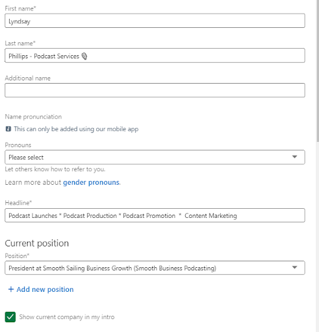Open the gender pronouns link
319x332 pixels.
[91, 182]
